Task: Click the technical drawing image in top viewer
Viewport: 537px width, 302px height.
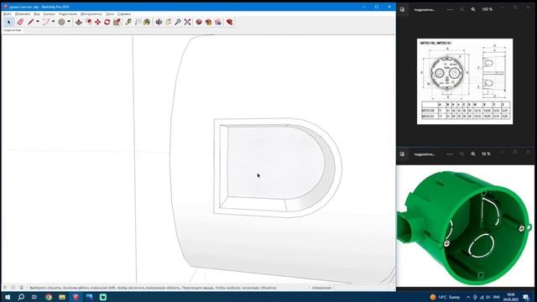Action: click(465, 81)
